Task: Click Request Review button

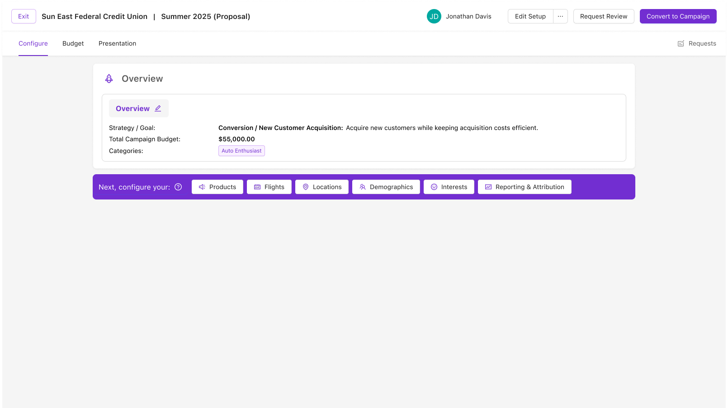Action: [x=604, y=16]
